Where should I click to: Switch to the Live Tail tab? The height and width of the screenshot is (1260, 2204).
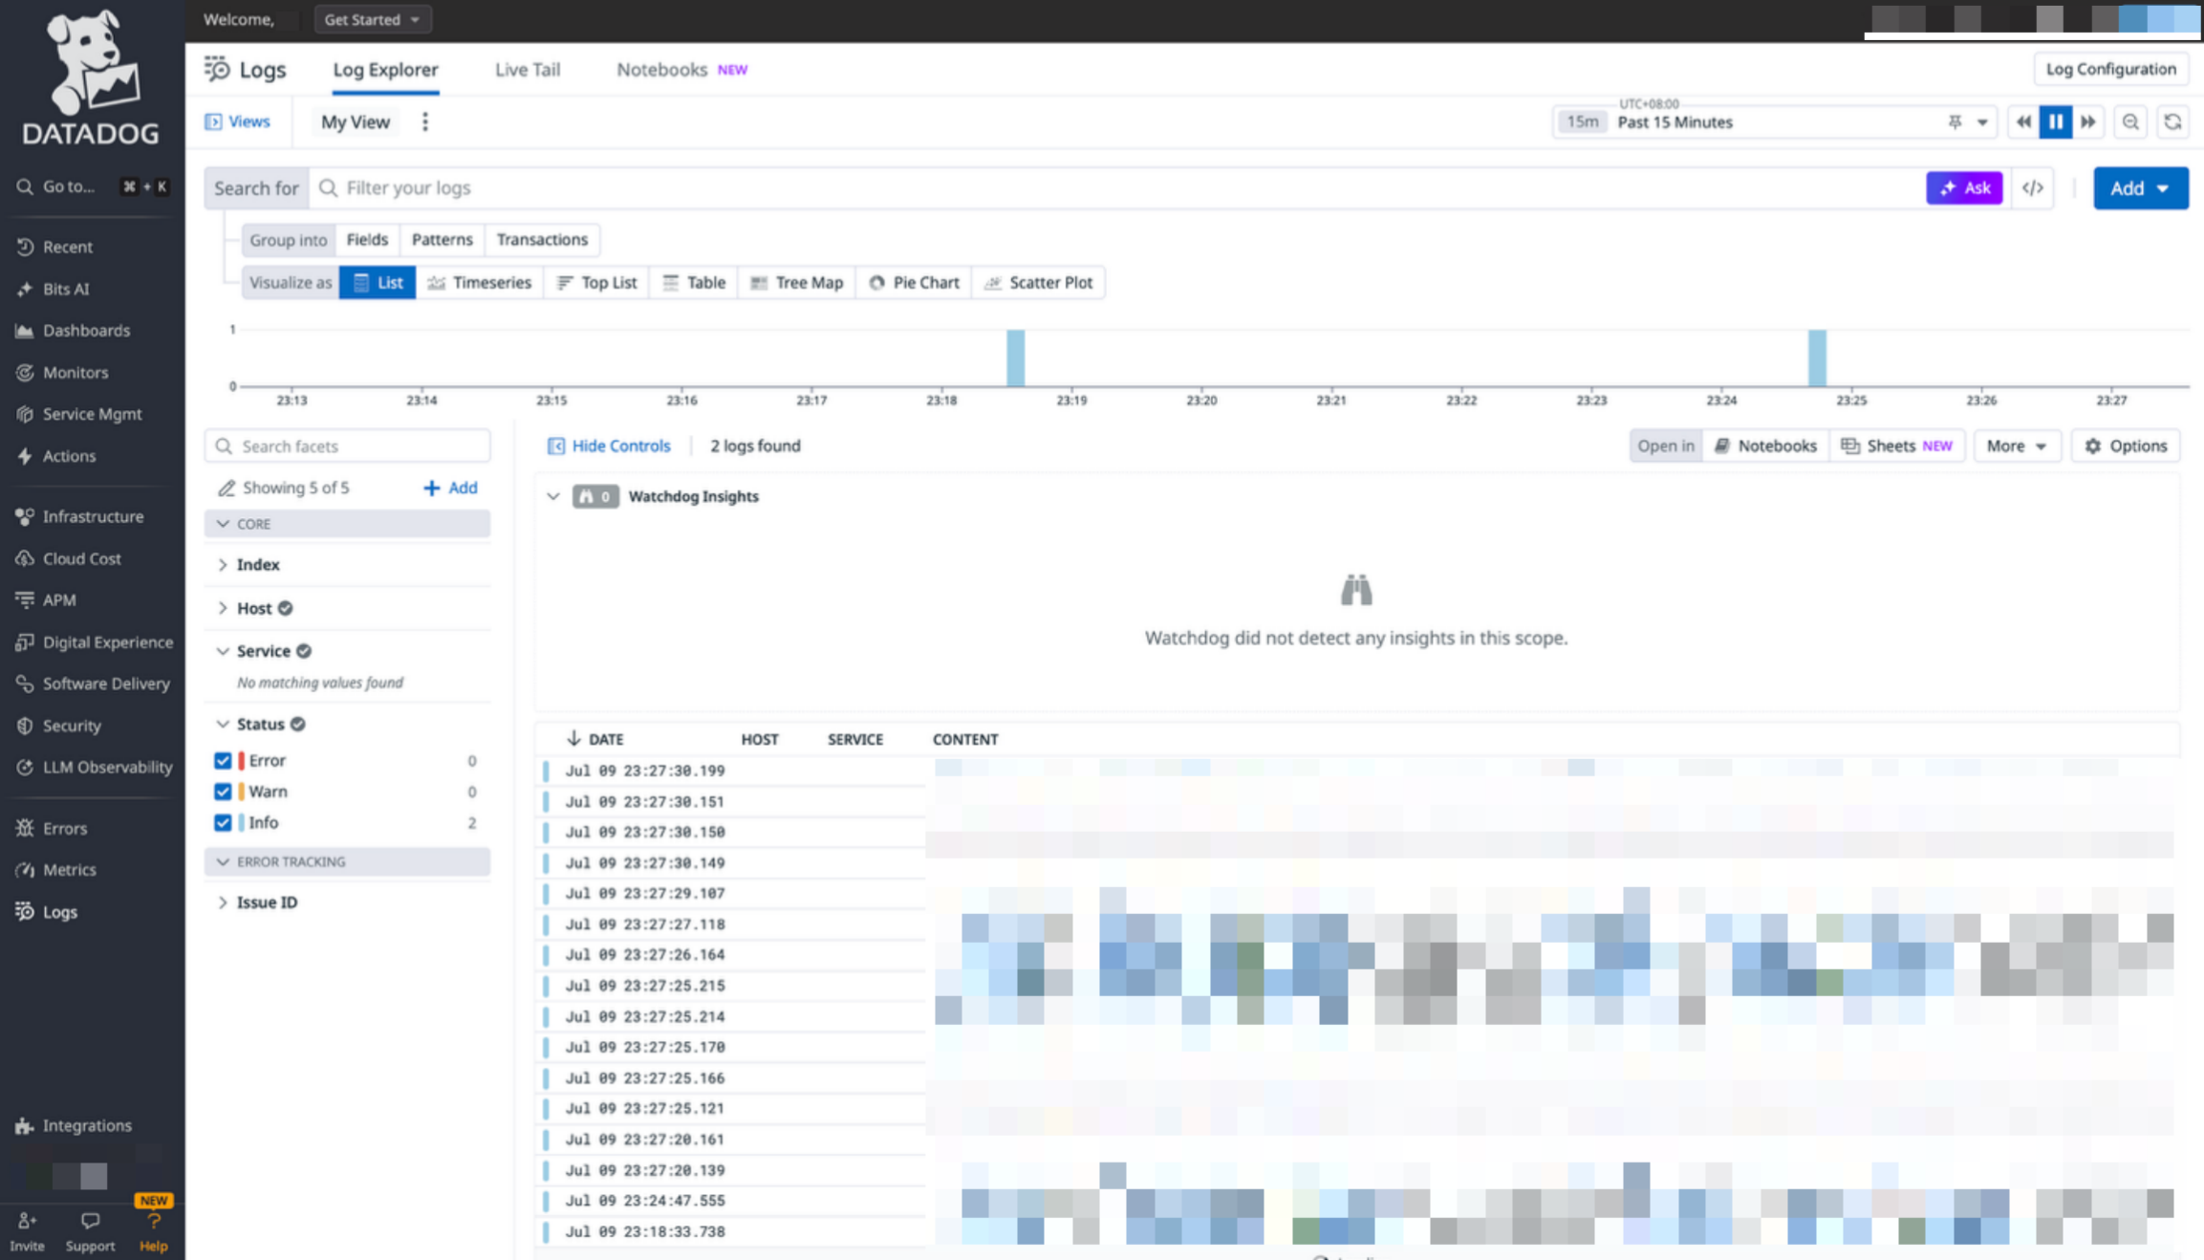[x=527, y=70]
